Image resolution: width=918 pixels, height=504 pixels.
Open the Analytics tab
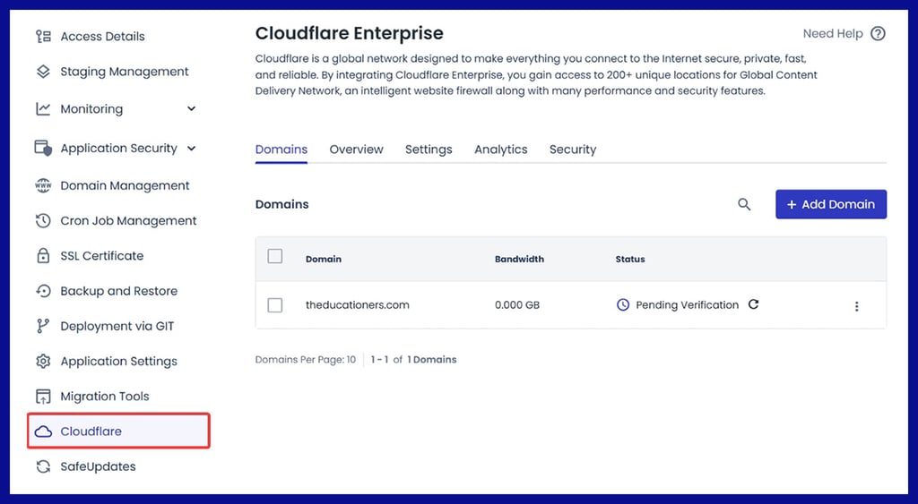500,149
